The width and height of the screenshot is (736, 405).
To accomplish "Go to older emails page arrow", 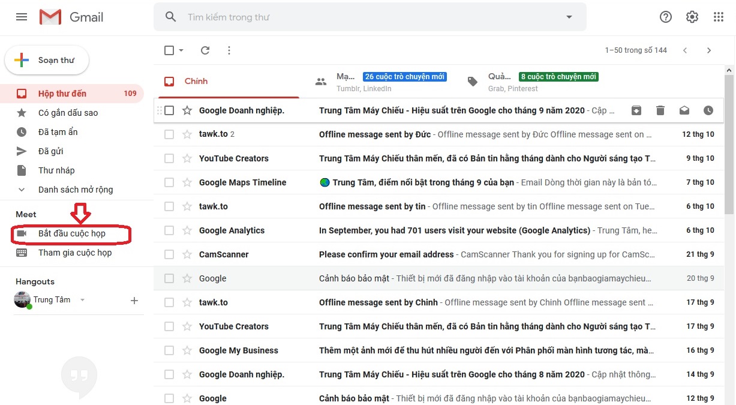I will click(709, 50).
